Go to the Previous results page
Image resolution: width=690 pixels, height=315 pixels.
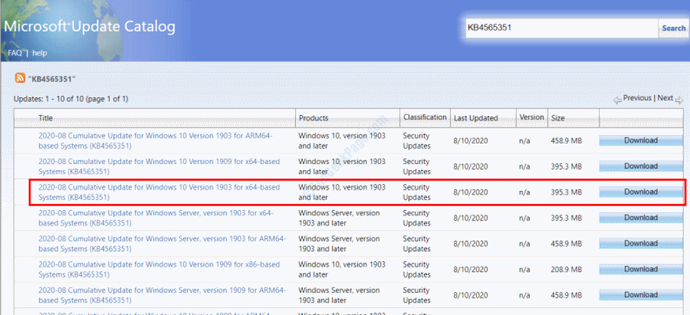(637, 98)
